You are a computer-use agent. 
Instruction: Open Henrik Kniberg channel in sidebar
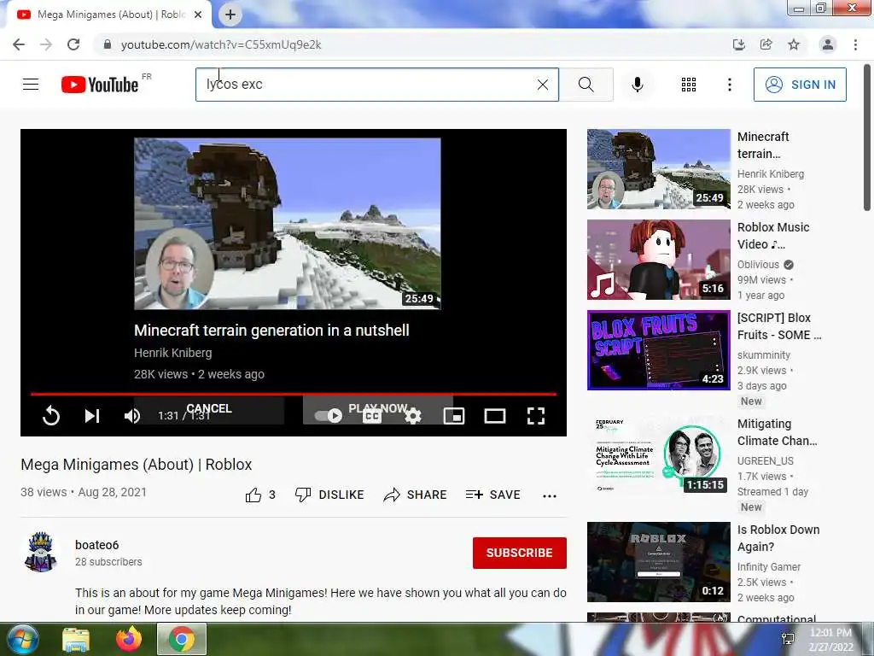coord(771,174)
